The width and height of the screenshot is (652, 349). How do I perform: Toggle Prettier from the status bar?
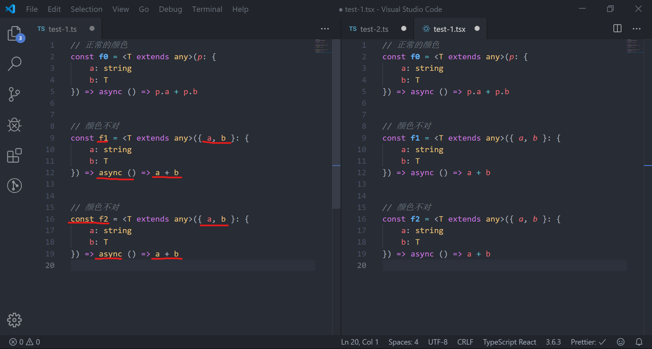pyautogui.click(x=587, y=342)
